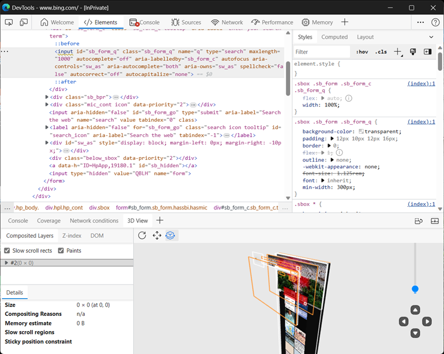Viewport: 444px width, 354px height.
Task: Select the rotate mode icon
Action: pos(170,236)
